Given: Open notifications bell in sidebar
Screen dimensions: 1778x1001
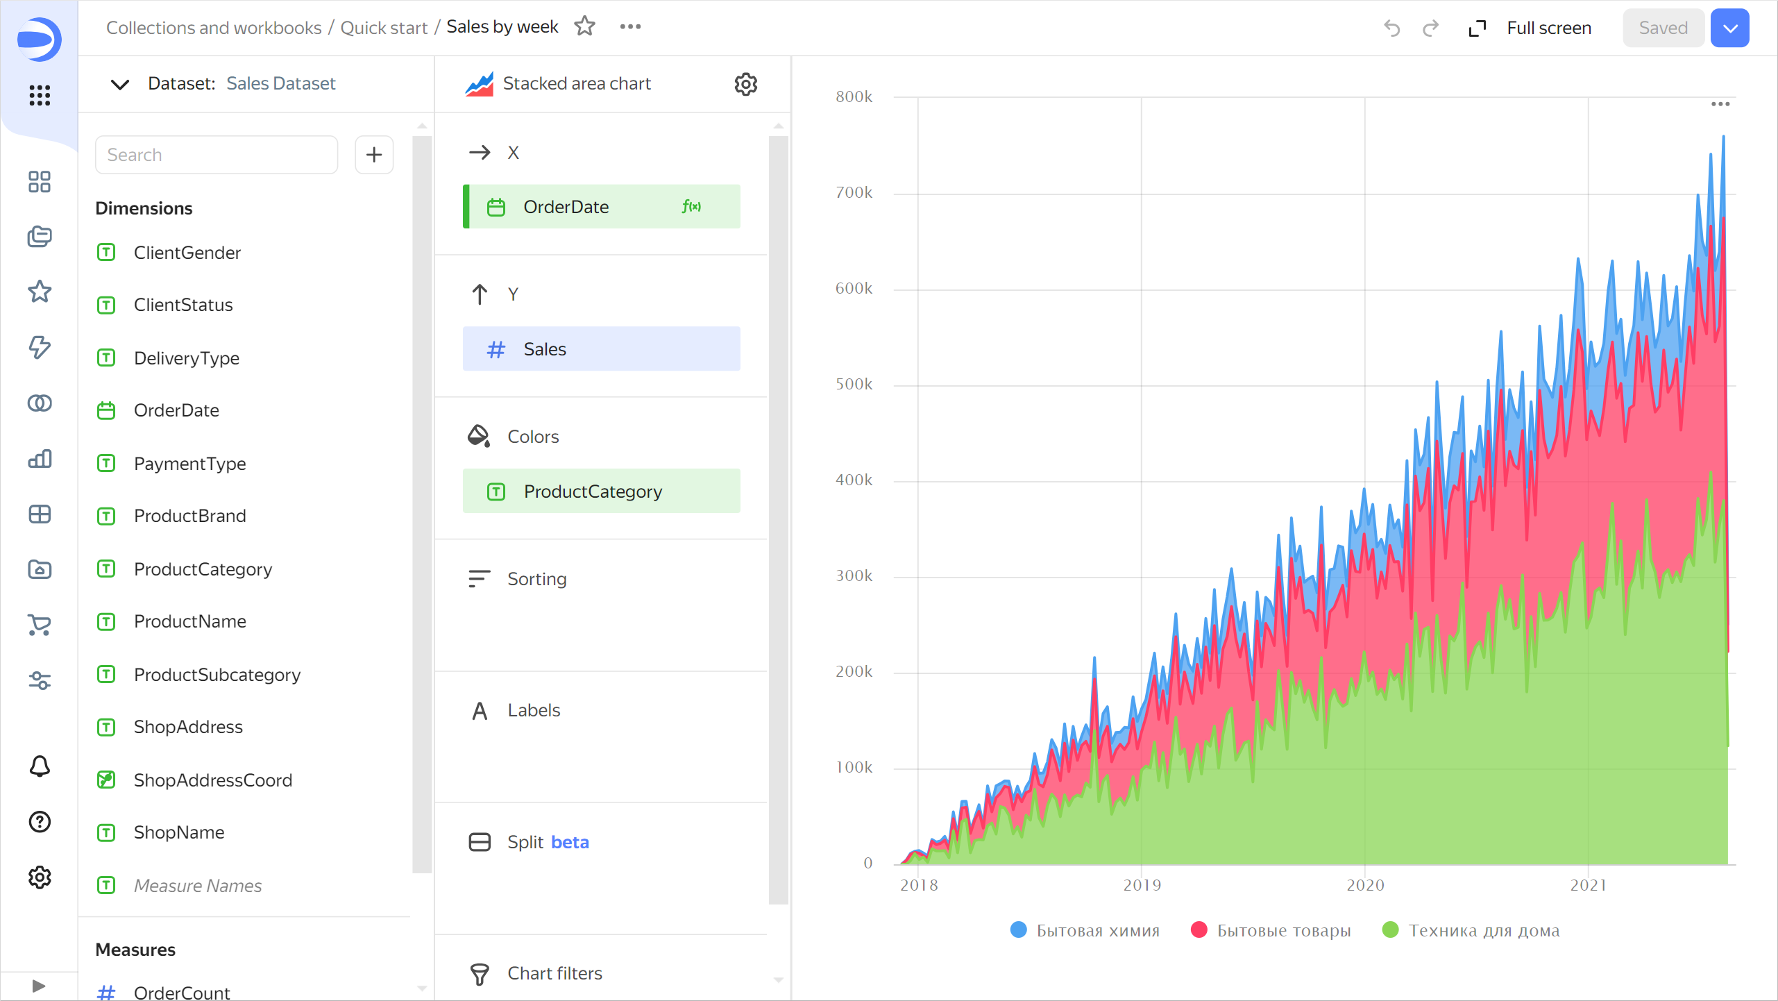Looking at the screenshot, I should (40, 766).
